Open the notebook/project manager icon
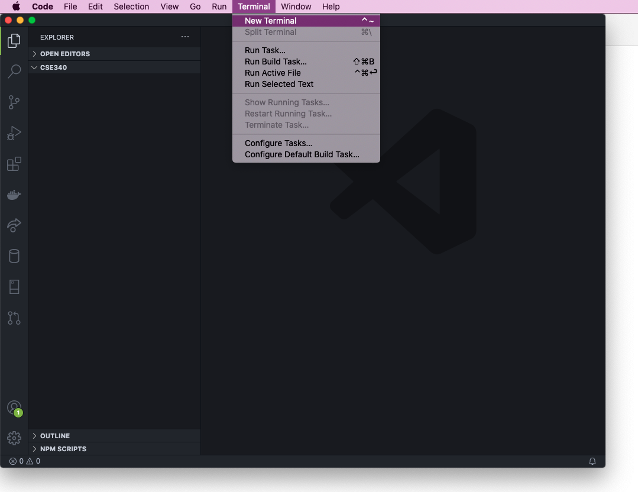638x492 pixels. (x=14, y=287)
